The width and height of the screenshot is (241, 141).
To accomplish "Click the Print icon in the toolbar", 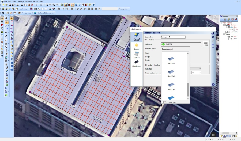I will (18, 5).
